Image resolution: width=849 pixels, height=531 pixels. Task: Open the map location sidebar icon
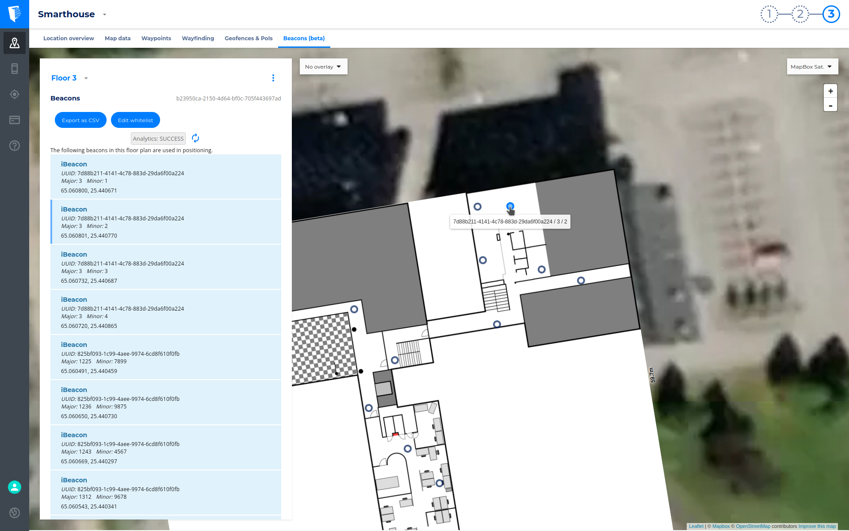pyautogui.click(x=15, y=43)
